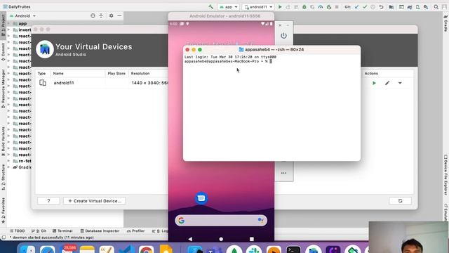Toggle tool window bars icon in status bar
Screen dimensions: 449x253
(4, 238)
